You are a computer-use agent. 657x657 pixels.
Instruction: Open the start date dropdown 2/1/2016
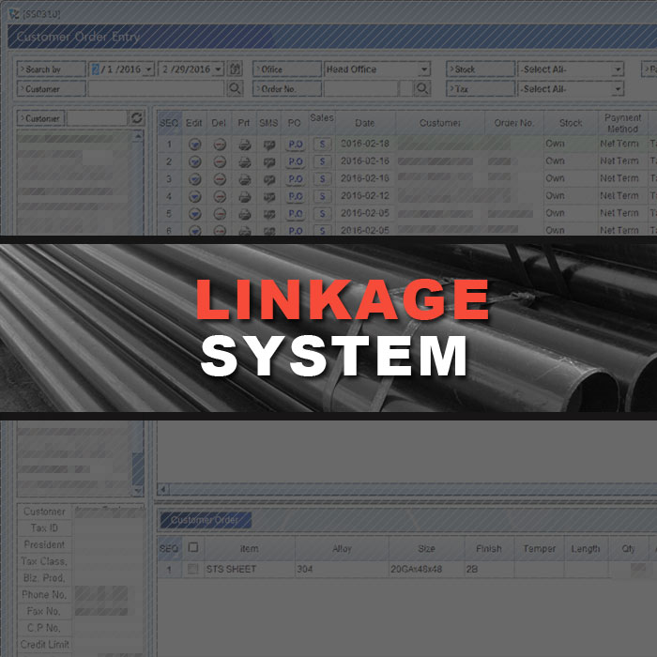[x=148, y=69]
